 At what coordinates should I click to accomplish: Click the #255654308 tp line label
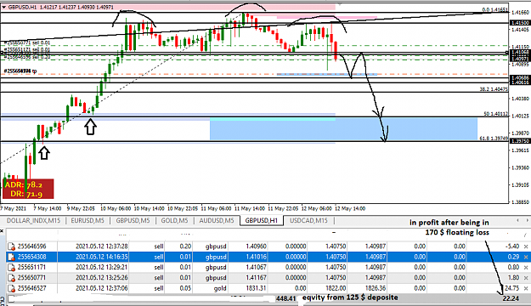coord(20,71)
